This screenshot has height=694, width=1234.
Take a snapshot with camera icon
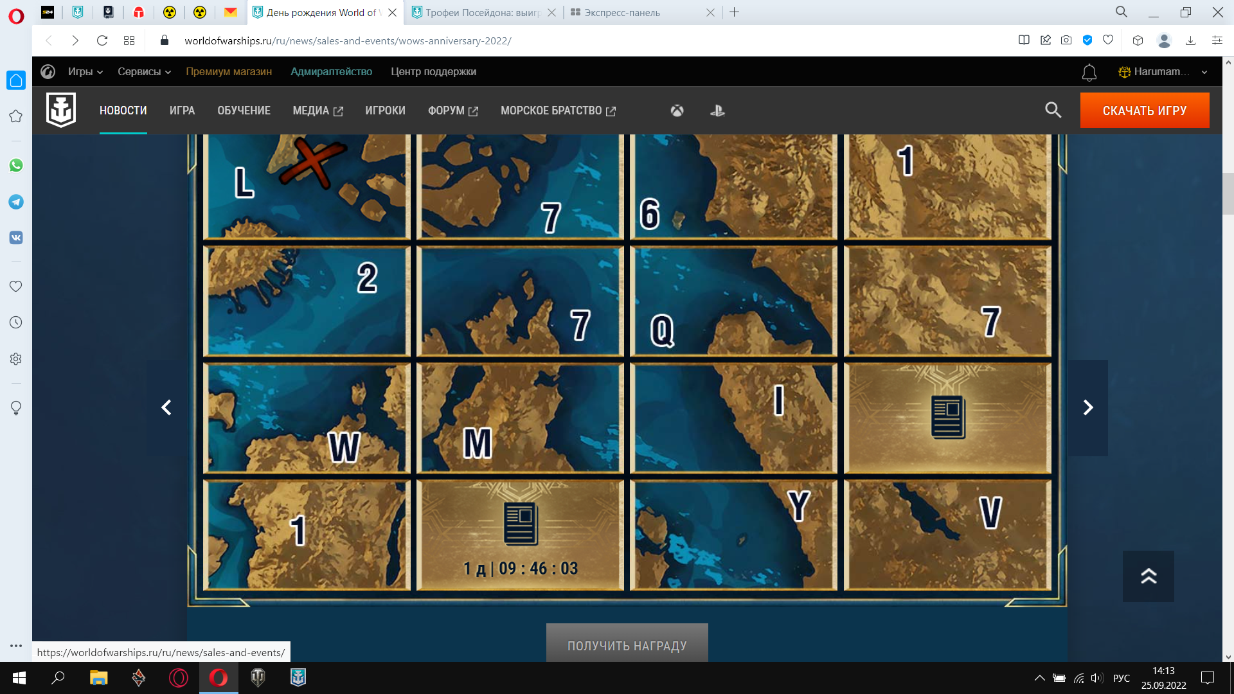(x=1066, y=40)
